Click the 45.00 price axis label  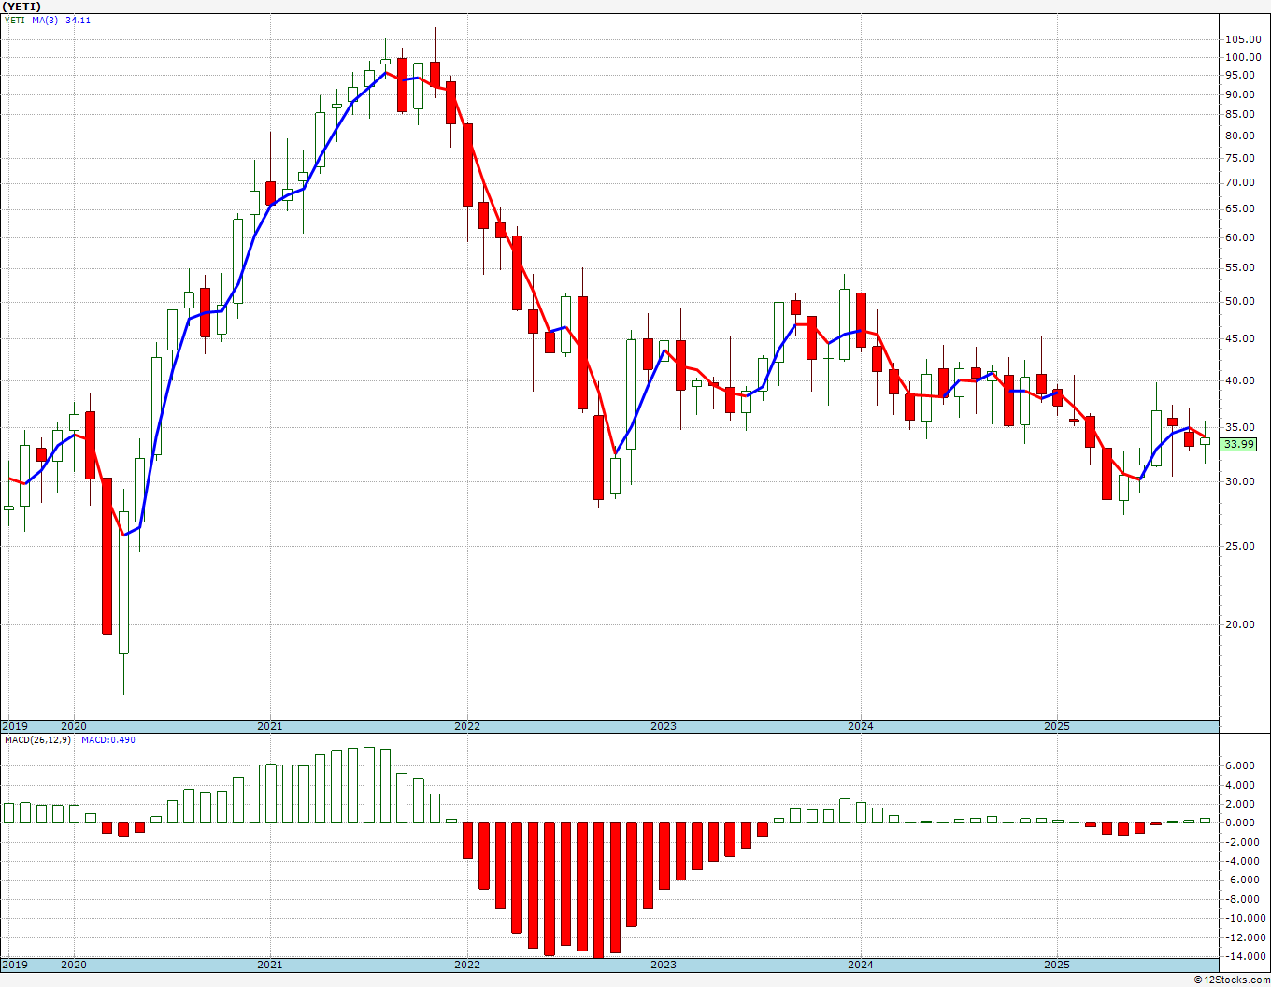1242,339
